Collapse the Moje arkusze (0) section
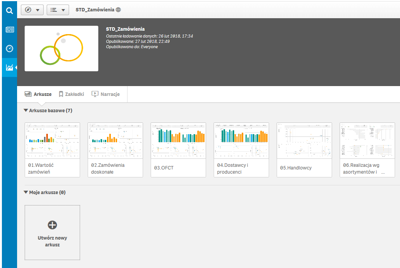The width and height of the screenshot is (400, 268). point(26,193)
